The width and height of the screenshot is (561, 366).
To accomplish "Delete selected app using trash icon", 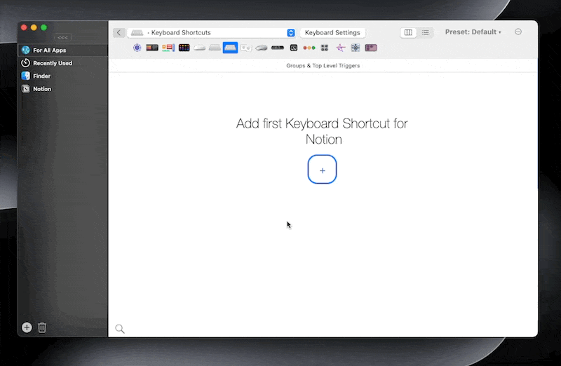I will click(42, 327).
